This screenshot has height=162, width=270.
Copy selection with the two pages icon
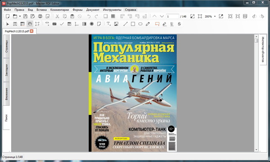coord(65,16)
